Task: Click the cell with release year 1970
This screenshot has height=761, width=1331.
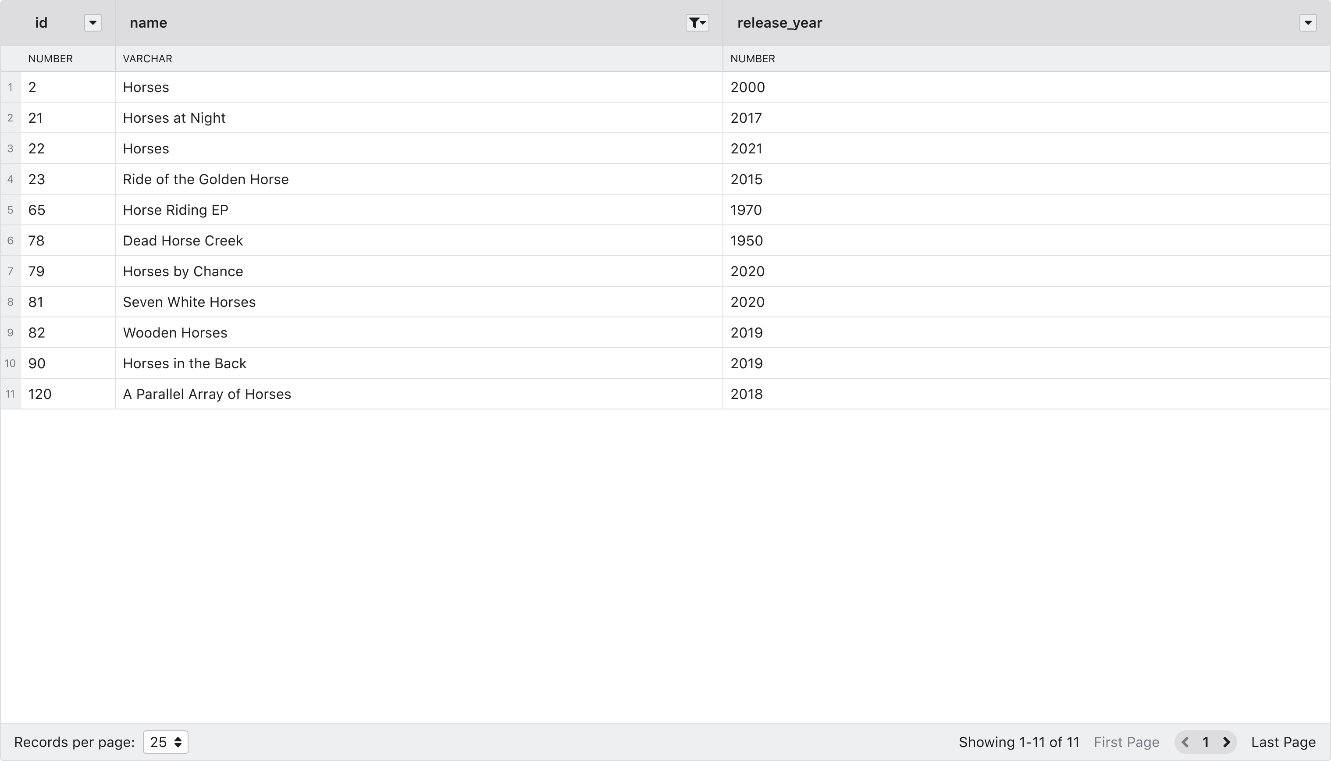Action: tap(746, 210)
